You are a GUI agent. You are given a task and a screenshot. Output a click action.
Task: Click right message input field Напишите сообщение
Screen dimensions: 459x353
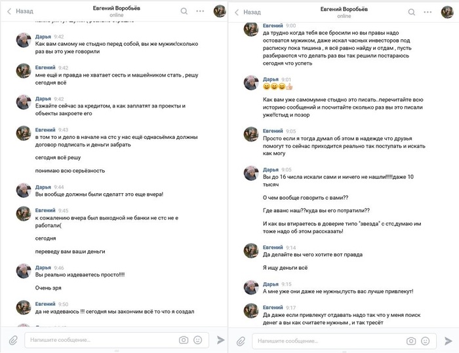pos(328,341)
